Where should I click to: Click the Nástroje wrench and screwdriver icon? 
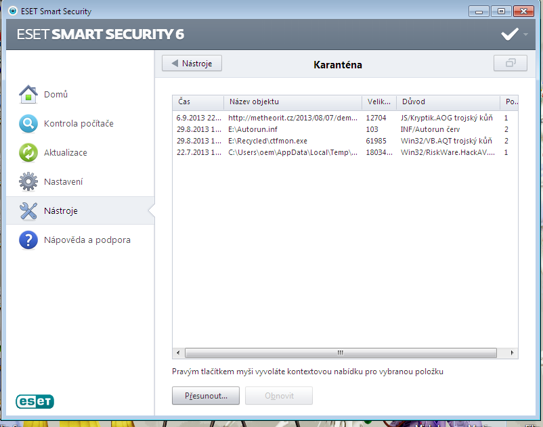point(28,210)
